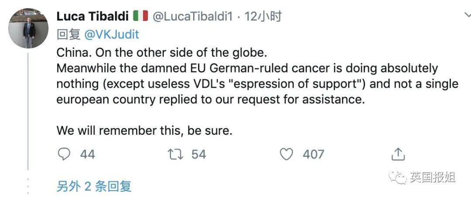Click the Luca Tibaldi display name

[93, 17]
